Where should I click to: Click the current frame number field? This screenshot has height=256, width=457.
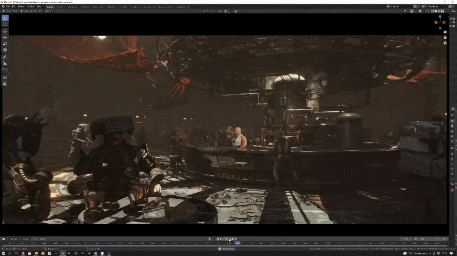(406, 239)
